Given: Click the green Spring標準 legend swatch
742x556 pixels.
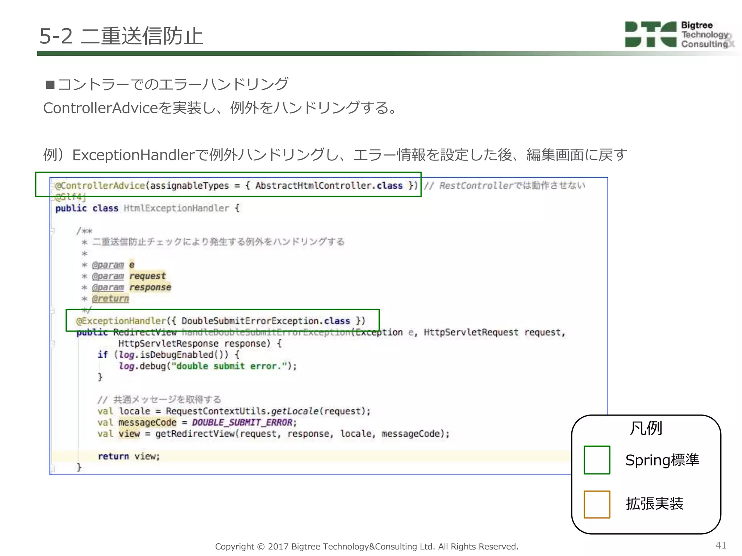Looking at the screenshot, I should pyautogui.click(x=597, y=460).
